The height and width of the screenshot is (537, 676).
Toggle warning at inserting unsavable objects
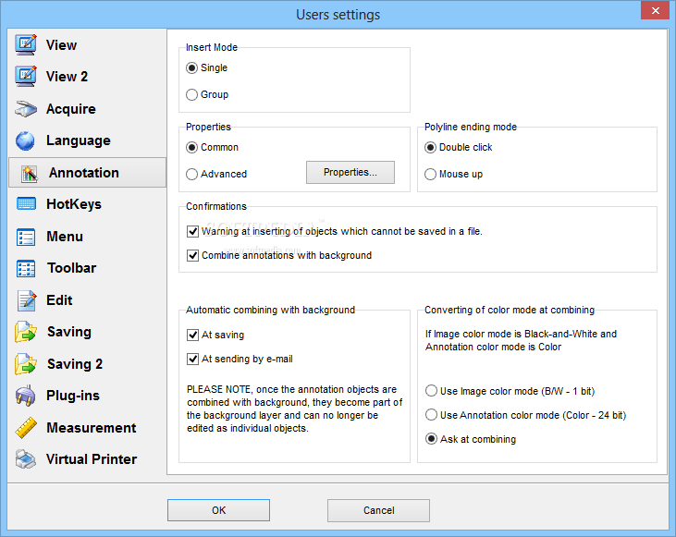pos(192,232)
